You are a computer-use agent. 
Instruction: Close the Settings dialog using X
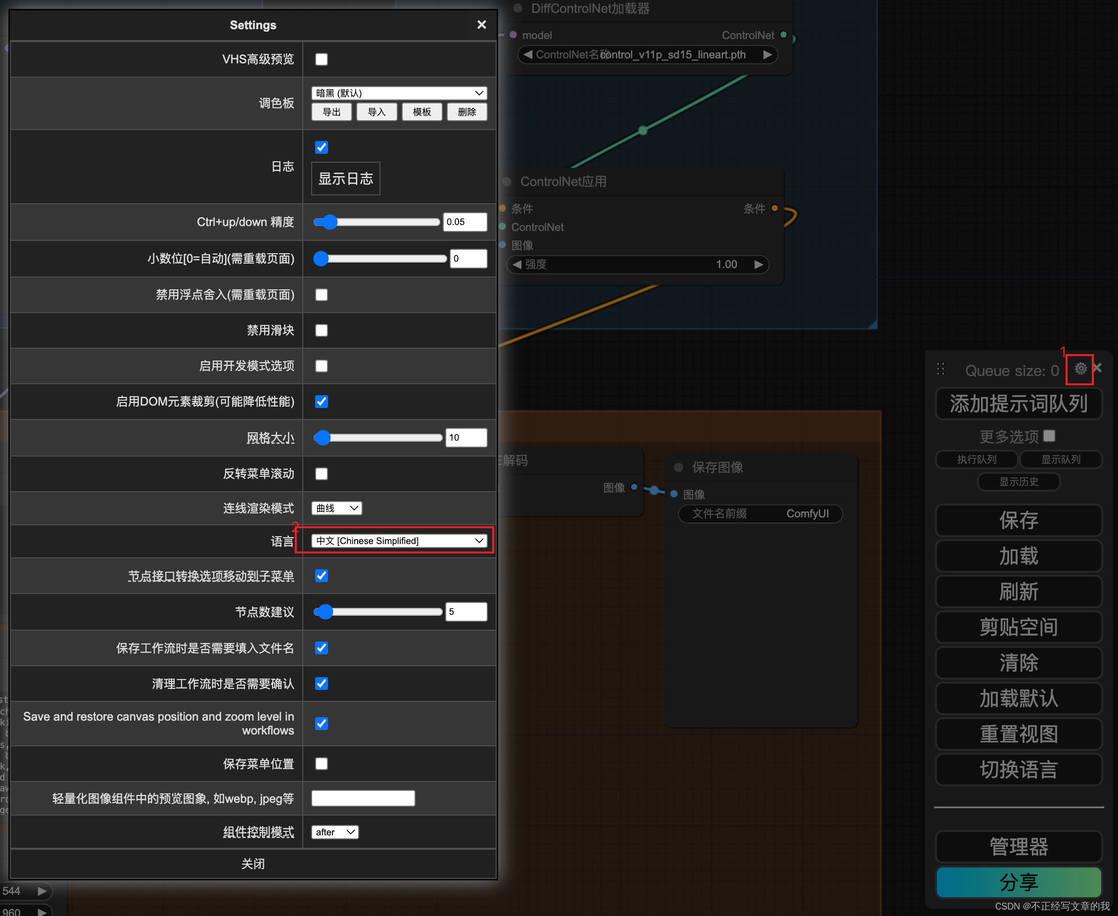pyautogui.click(x=481, y=25)
